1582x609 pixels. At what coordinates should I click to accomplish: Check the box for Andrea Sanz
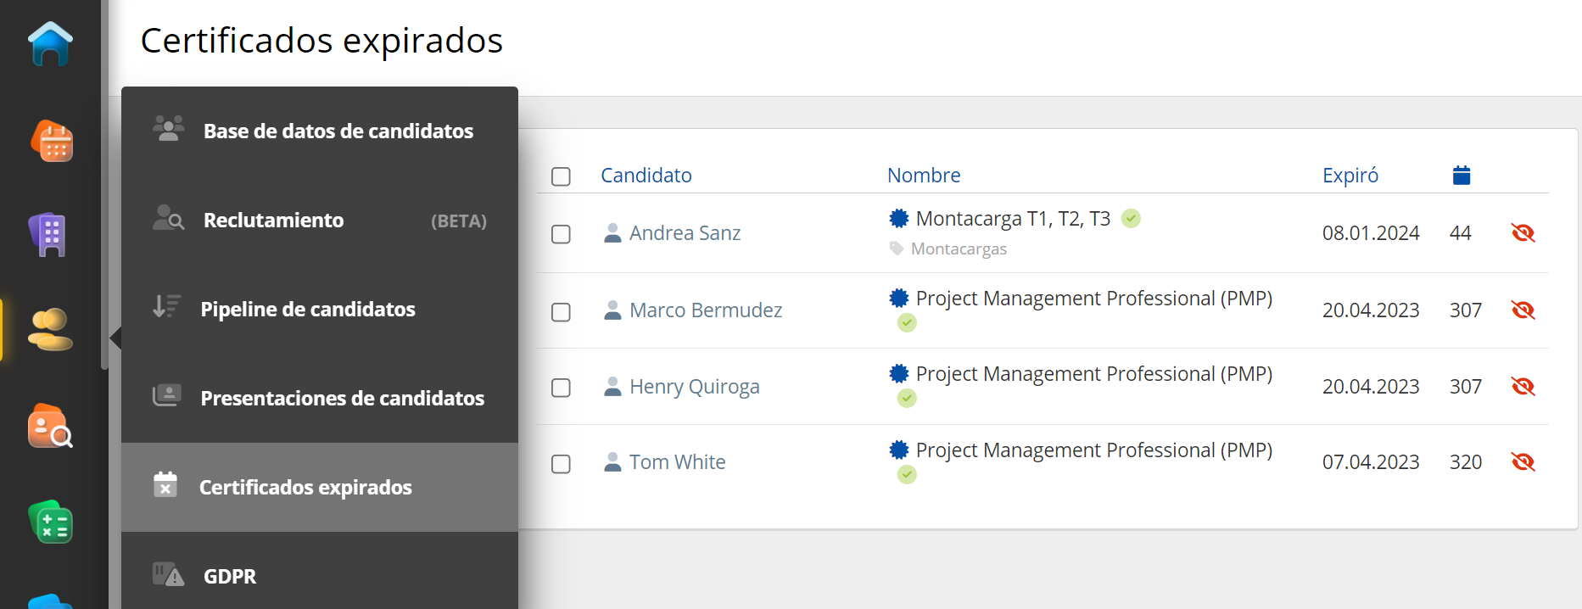561,234
